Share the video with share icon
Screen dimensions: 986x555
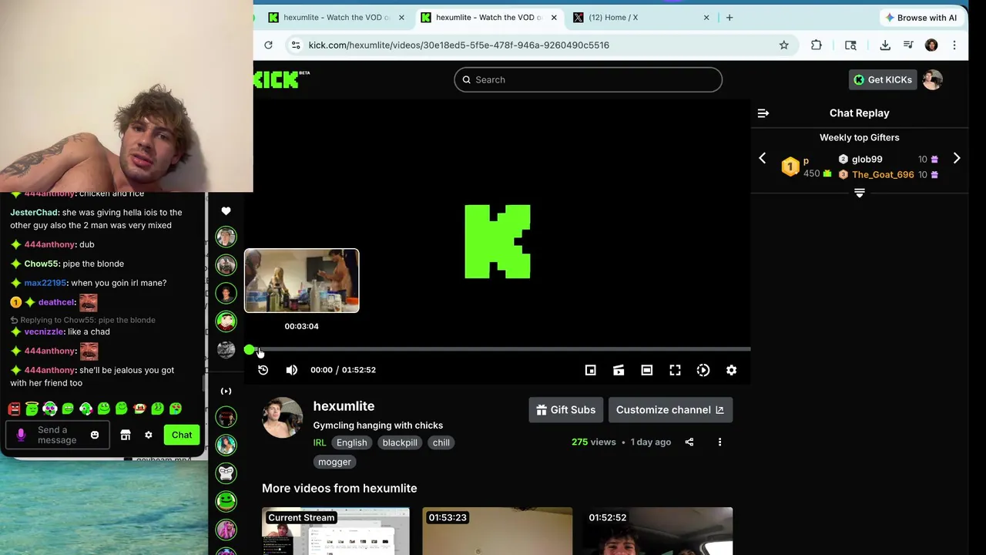click(x=689, y=442)
